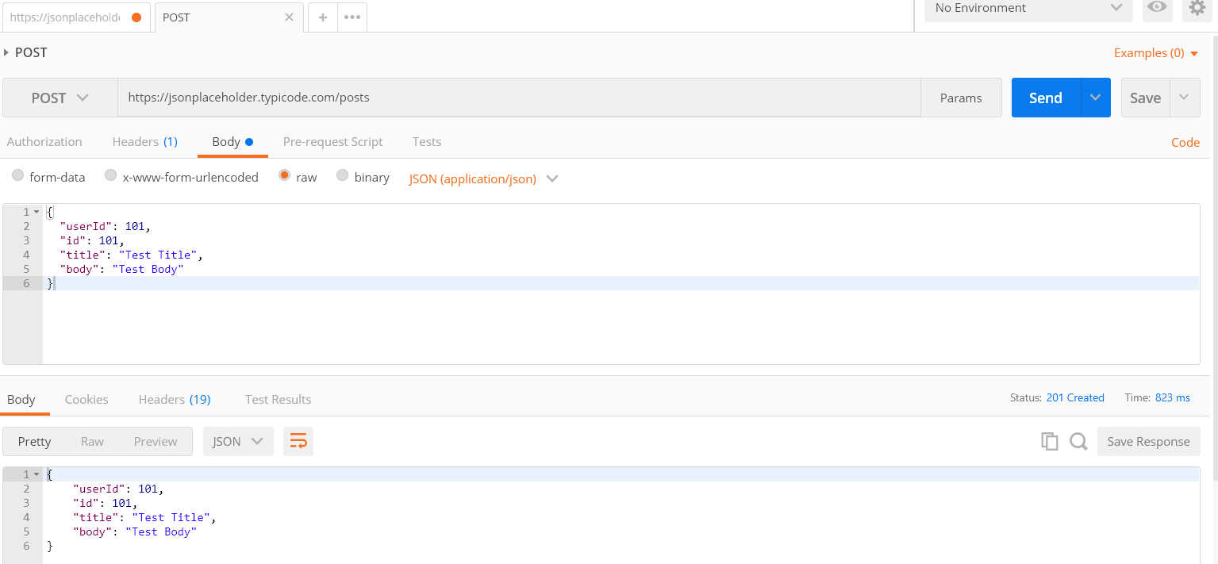
Task: Send the POST request
Action: click(1045, 97)
